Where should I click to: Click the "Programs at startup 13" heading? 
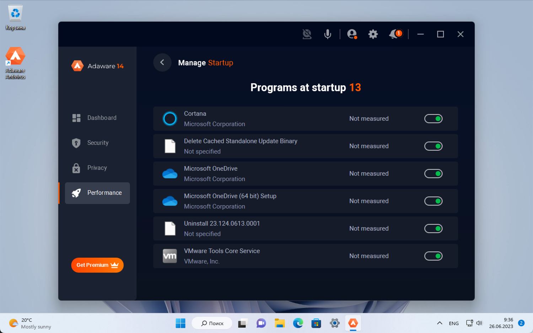click(x=306, y=87)
